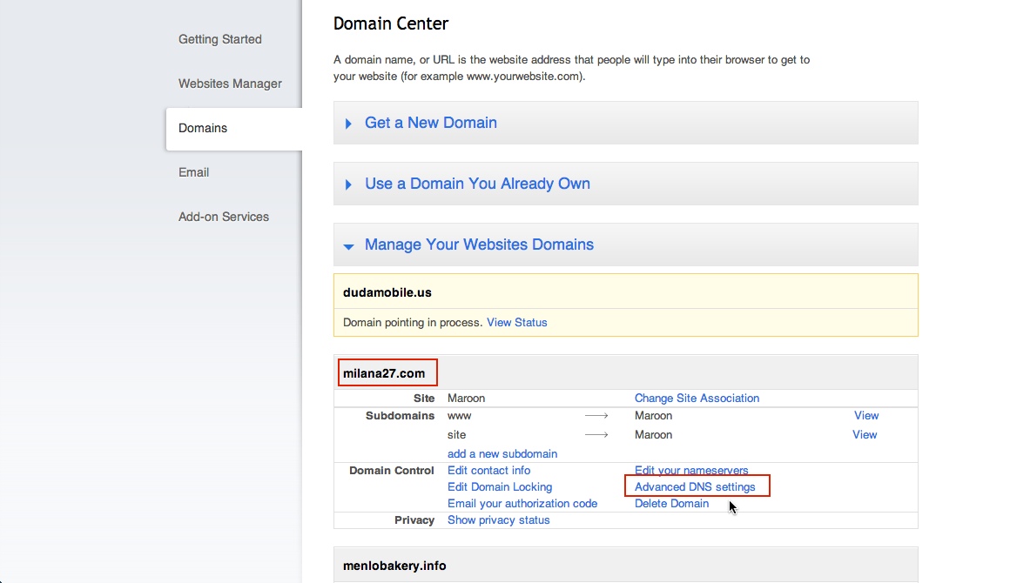Click the Subdomains row label
Screen dimensions: 1010x583
click(x=400, y=416)
